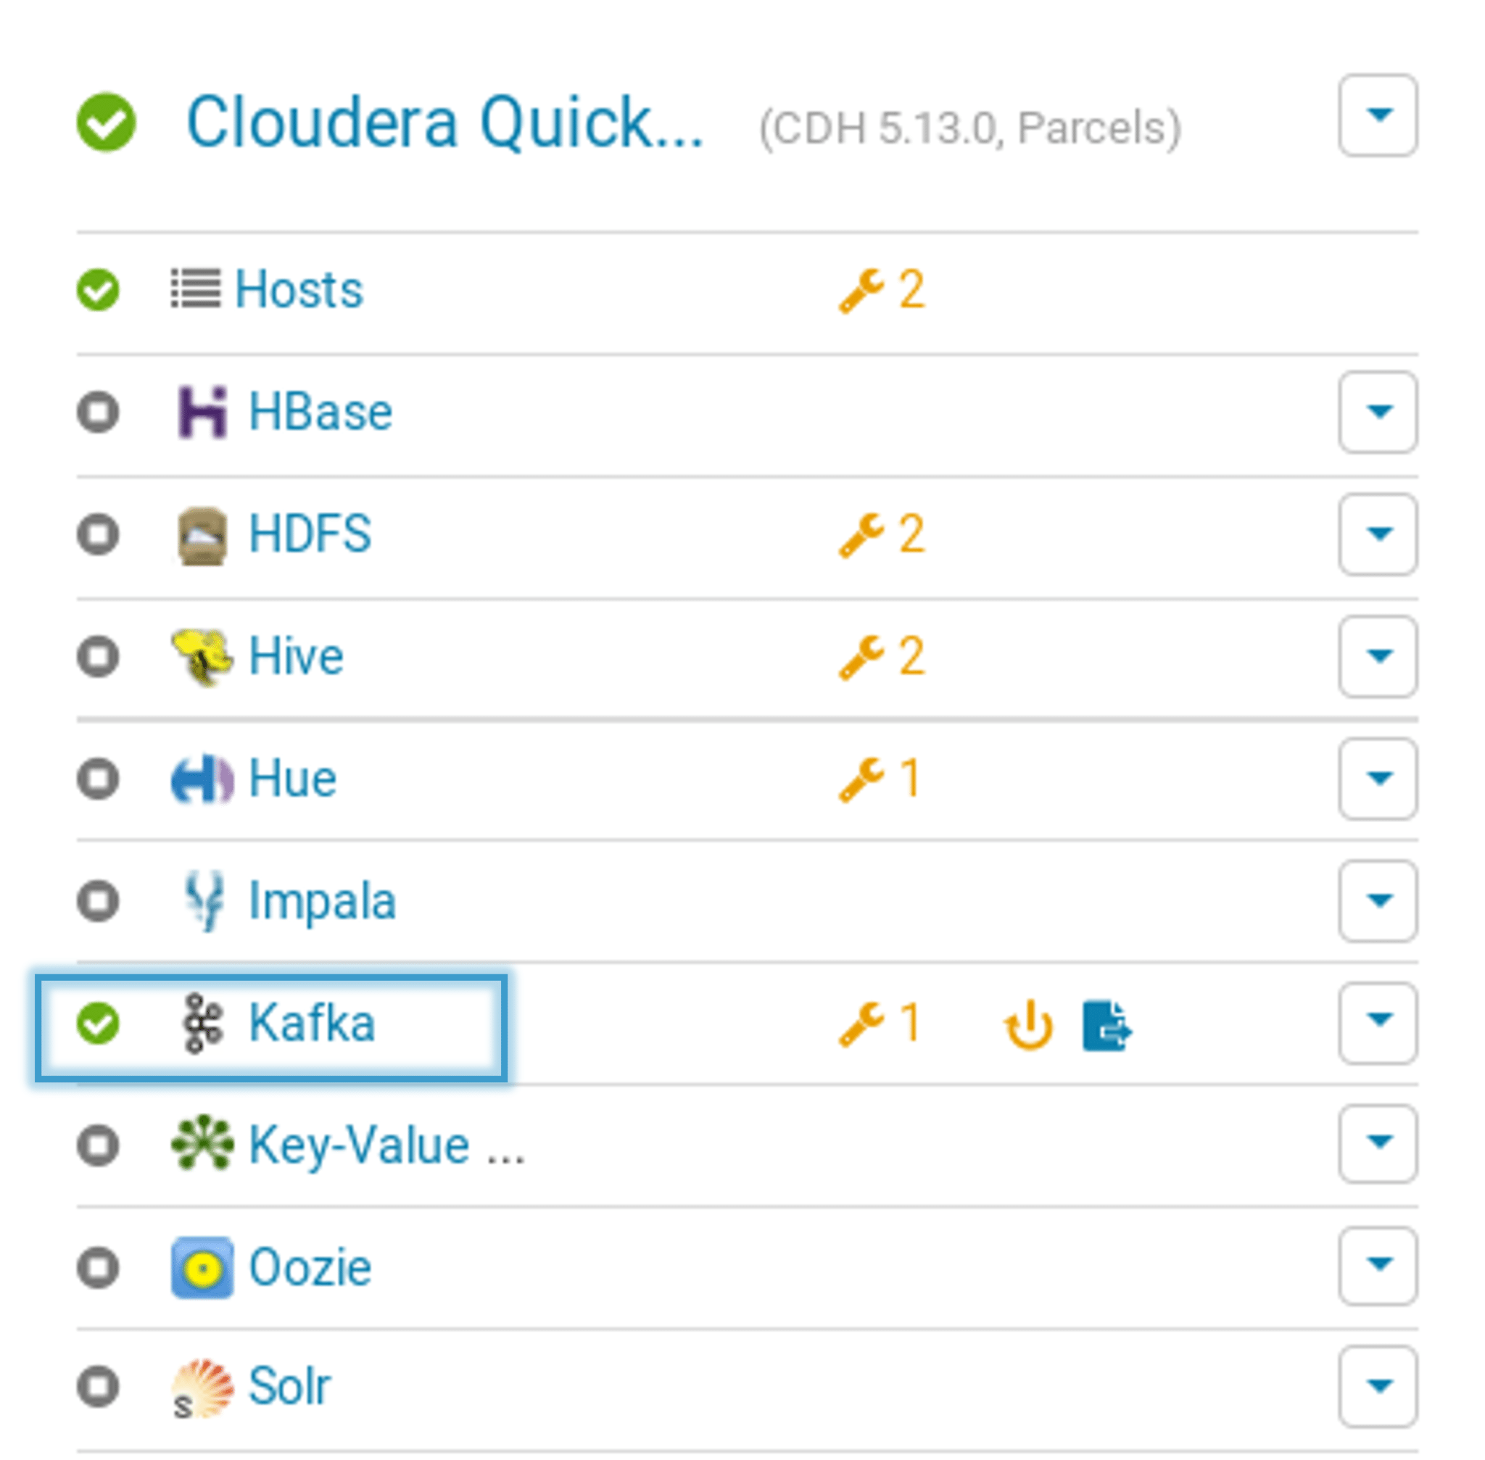Click Kafka's deploy client configuration icon
The image size is (1485, 1460).
pyautogui.click(x=1106, y=1024)
